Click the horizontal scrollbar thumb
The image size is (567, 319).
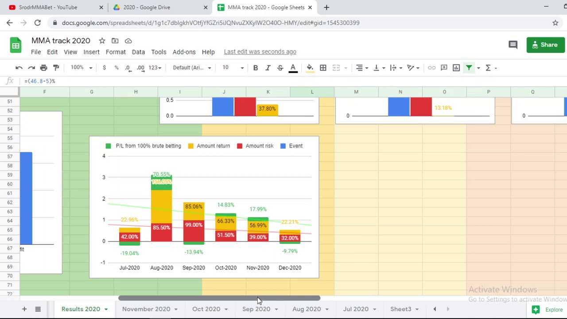(x=219, y=298)
